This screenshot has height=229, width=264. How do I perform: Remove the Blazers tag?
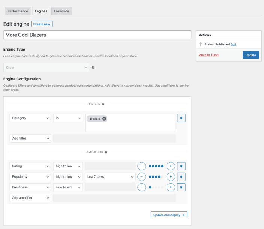click(104, 119)
